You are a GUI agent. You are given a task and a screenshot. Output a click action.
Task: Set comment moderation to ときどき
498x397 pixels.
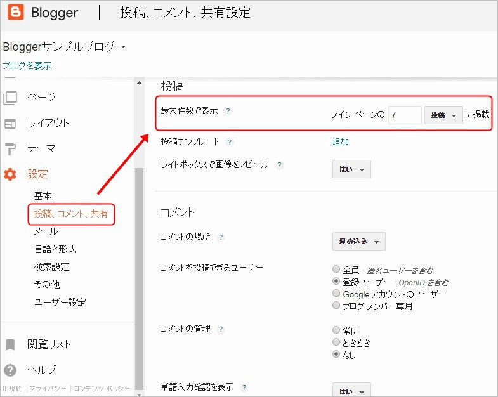(x=336, y=342)
